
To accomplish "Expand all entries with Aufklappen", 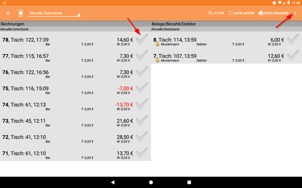I will click(242, 13).
